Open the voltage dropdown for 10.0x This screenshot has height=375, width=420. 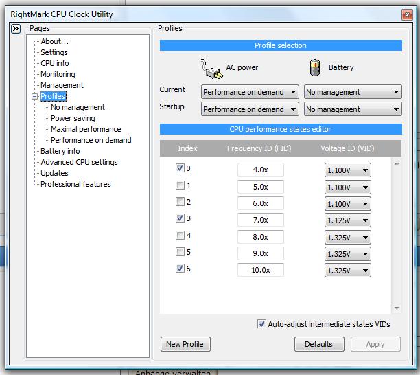click(348, 271)
